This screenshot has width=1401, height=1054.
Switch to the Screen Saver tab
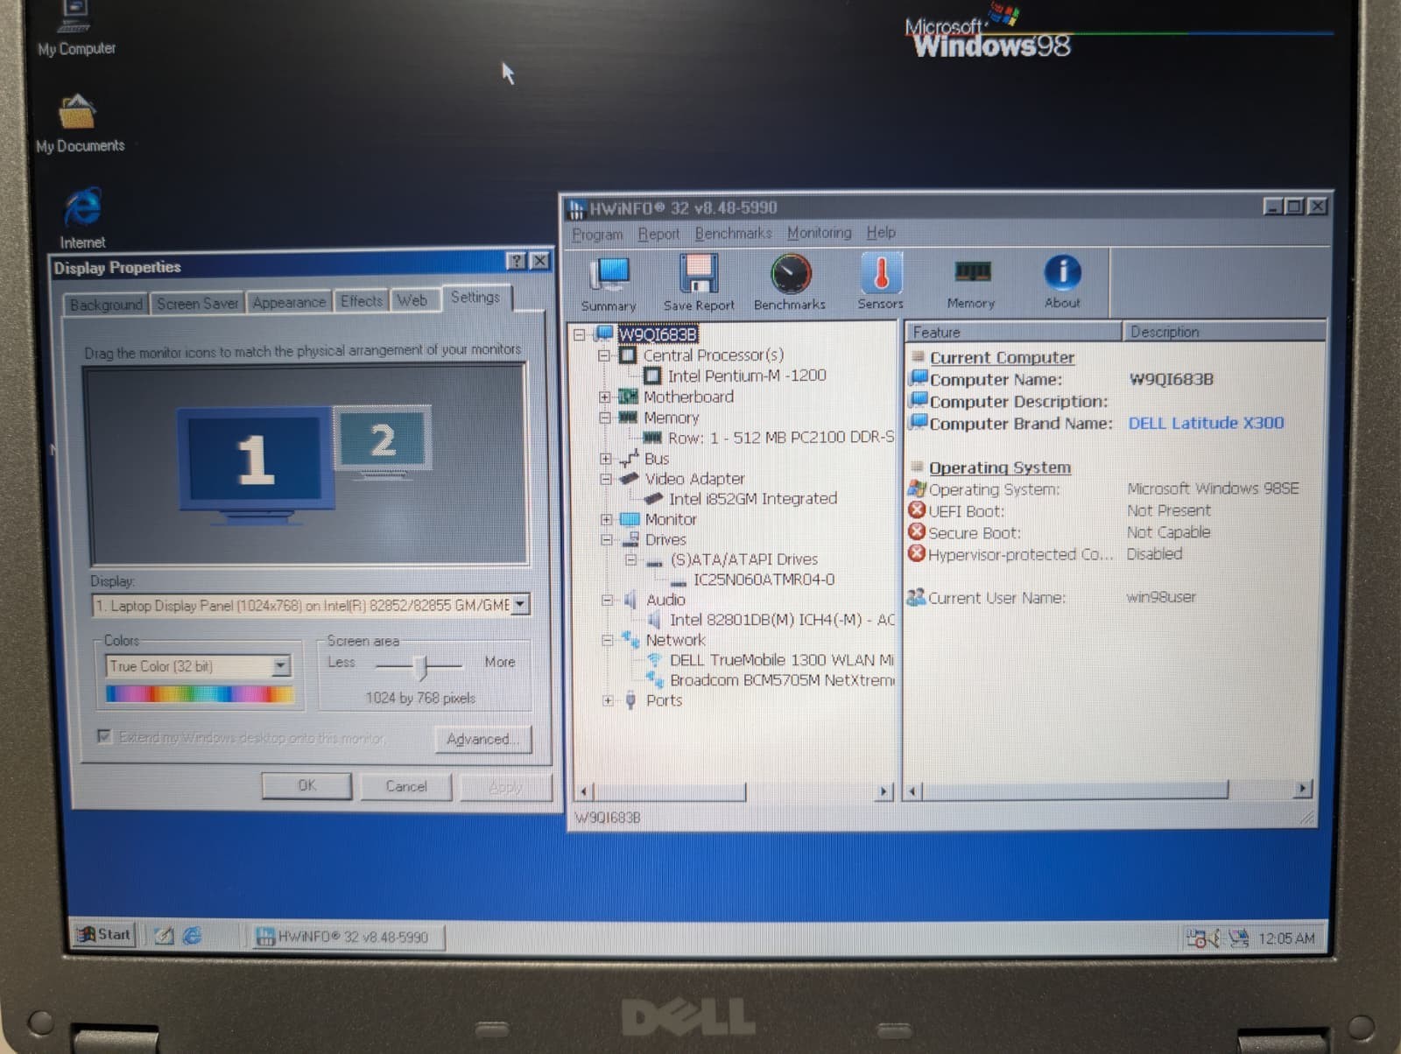(x=197, y=304)
